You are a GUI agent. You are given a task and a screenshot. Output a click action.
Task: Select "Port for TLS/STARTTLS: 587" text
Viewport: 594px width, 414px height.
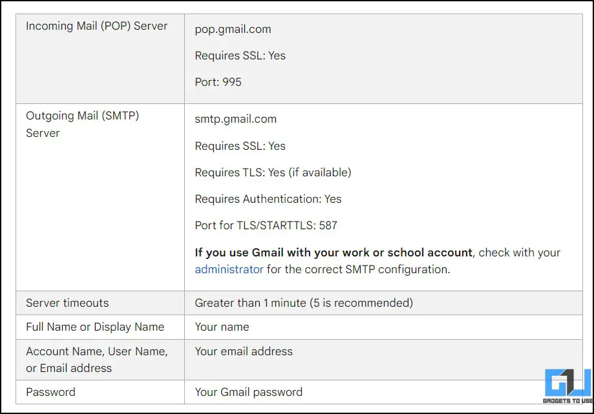point(266,225)
